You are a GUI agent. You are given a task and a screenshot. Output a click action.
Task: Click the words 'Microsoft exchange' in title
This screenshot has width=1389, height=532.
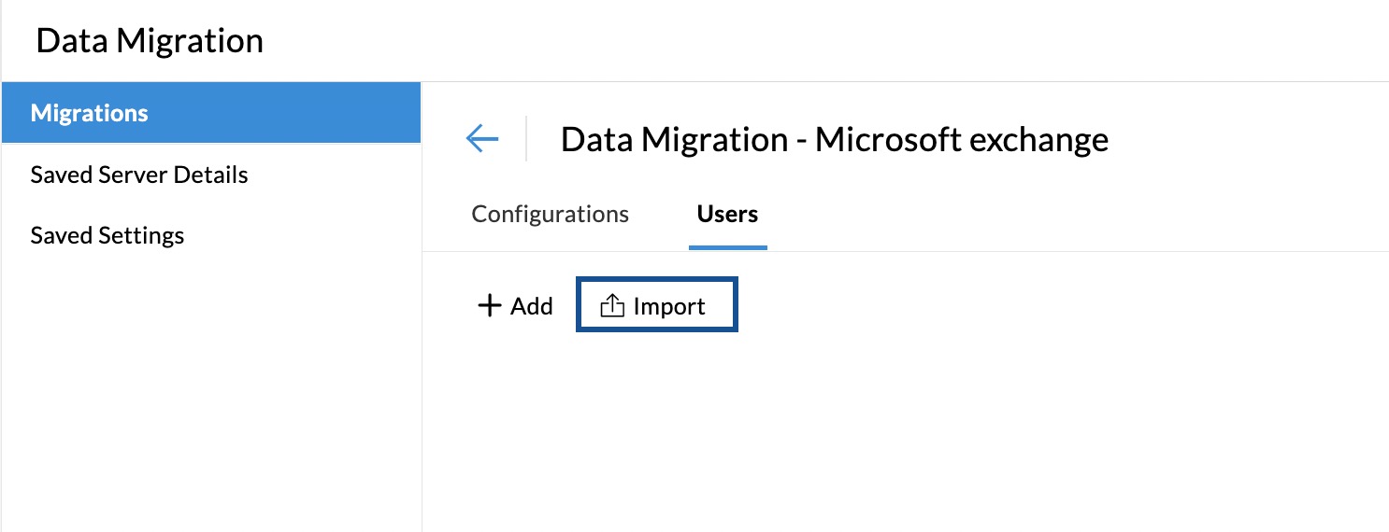961,139
